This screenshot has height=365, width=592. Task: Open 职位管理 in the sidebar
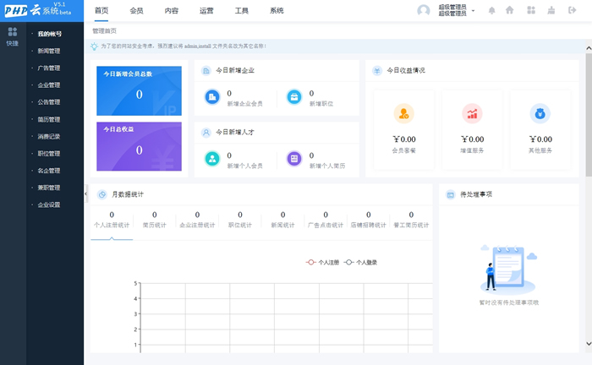(x=49, y=154)
